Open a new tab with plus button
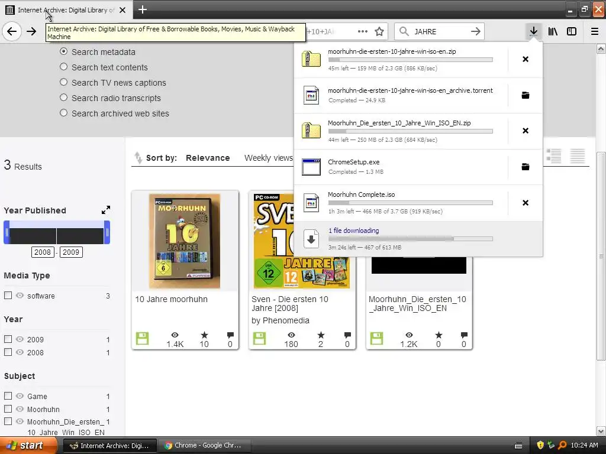The image size is (606, 454). click(142, 9)
